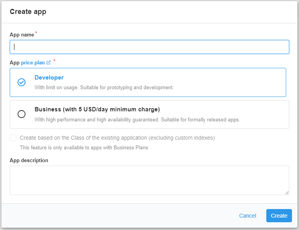This screenshot has height=230, width=299.
Task: Click the external link icon beside price plan
Action: tap(49, 62)
